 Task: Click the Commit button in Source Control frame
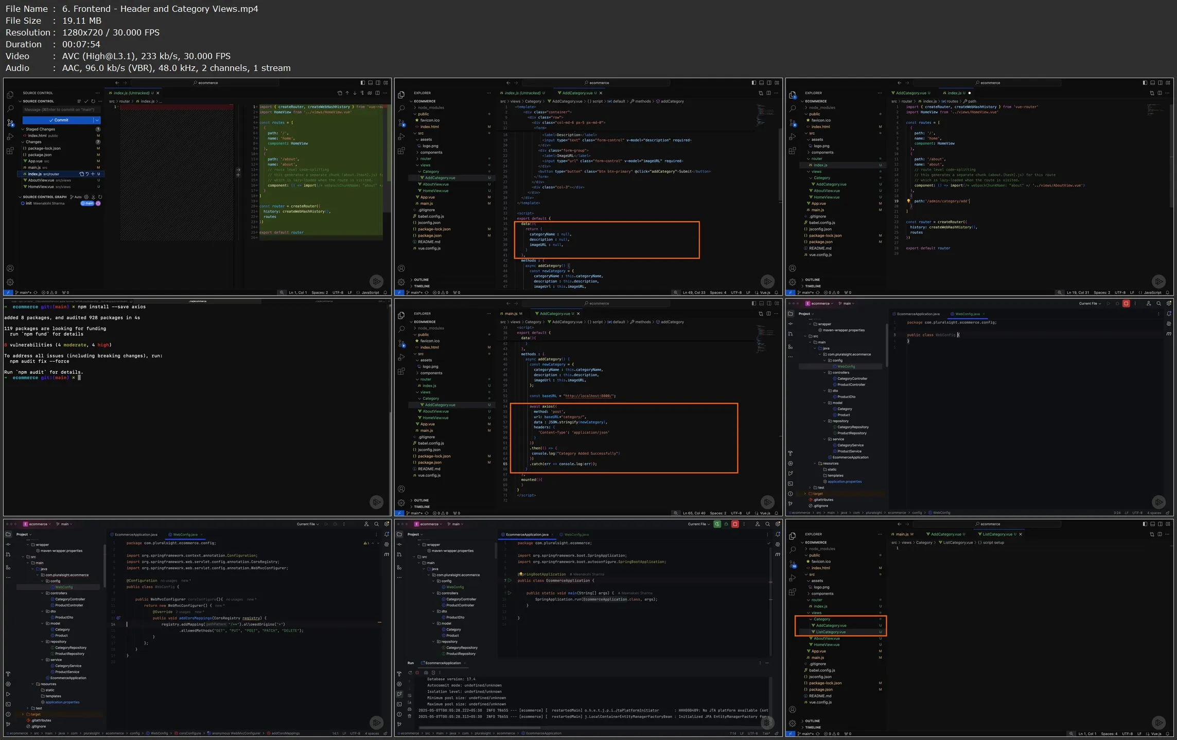pos(58,120)
